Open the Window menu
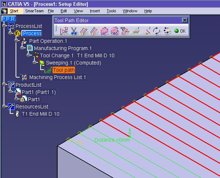The image size is (220, 178). pos(130,11)
